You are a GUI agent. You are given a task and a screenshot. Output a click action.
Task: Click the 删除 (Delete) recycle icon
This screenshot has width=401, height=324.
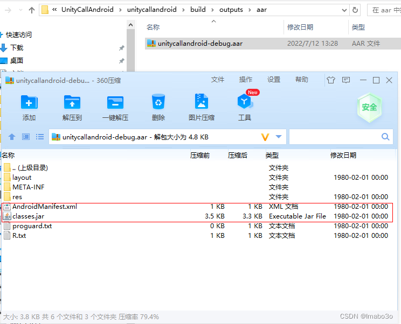(158, 102)
